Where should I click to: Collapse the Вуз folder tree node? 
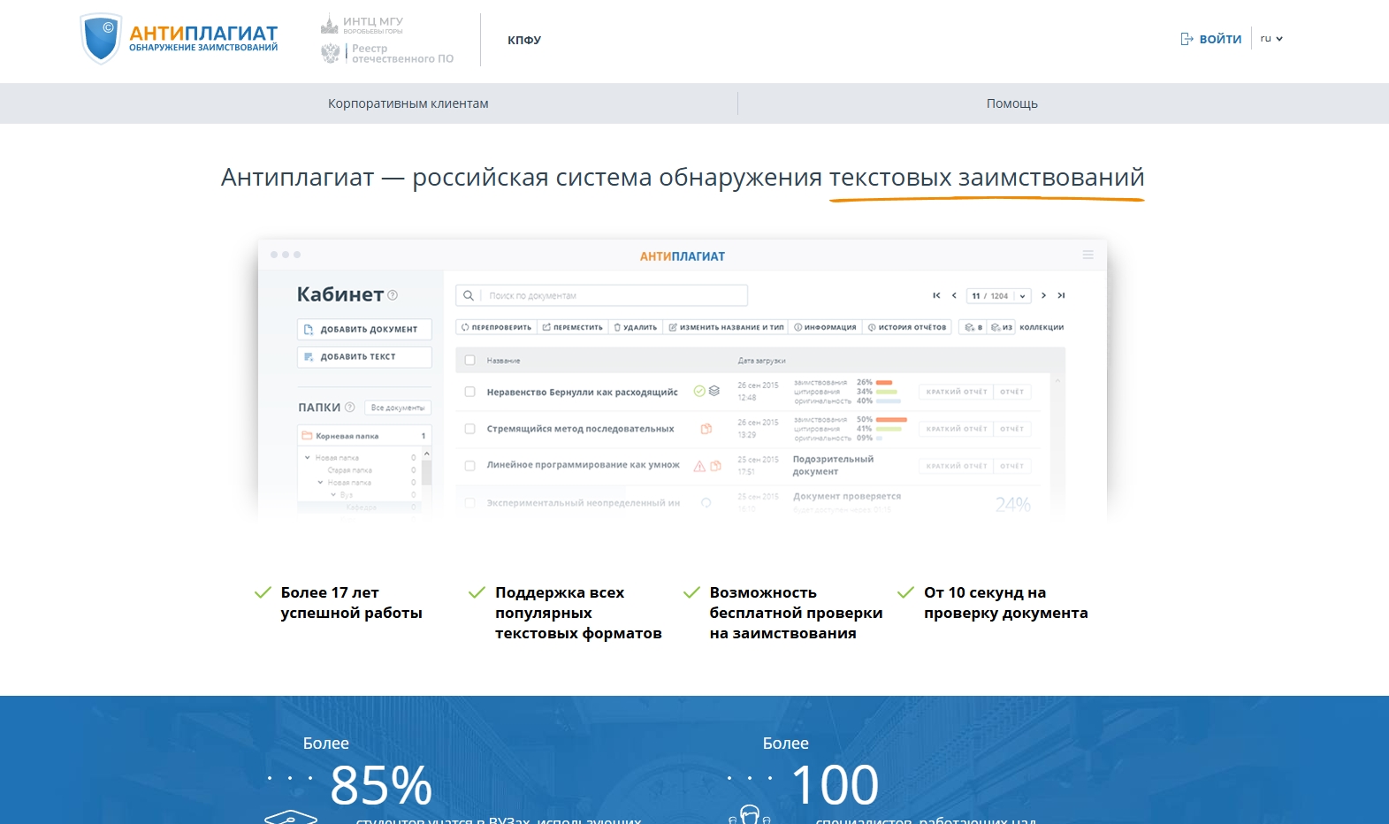[x=332, y=495]
